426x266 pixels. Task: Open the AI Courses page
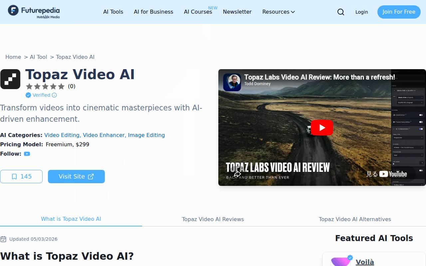pyautogui.click(x=198, y=12)
